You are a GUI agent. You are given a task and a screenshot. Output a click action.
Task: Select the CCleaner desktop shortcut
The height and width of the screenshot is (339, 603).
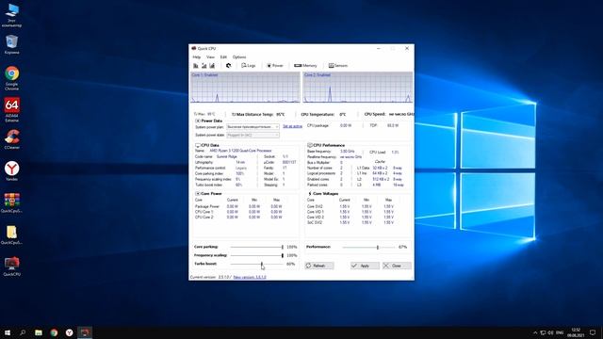(x=11, y=139)
